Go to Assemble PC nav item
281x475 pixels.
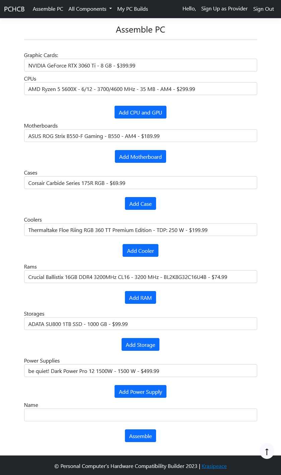pos(48,9)
